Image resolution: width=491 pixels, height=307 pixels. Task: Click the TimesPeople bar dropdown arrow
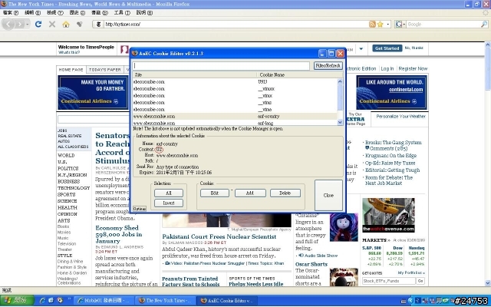tap(361, 48)
